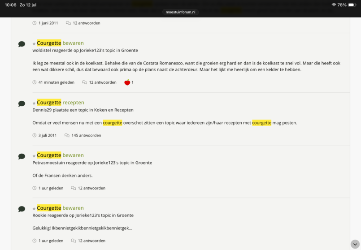Image resolution: width=361 pixels, height=250 pixels.
Task: Click the clock icon next to 41 minuten geleden
Action: point(34,82)
